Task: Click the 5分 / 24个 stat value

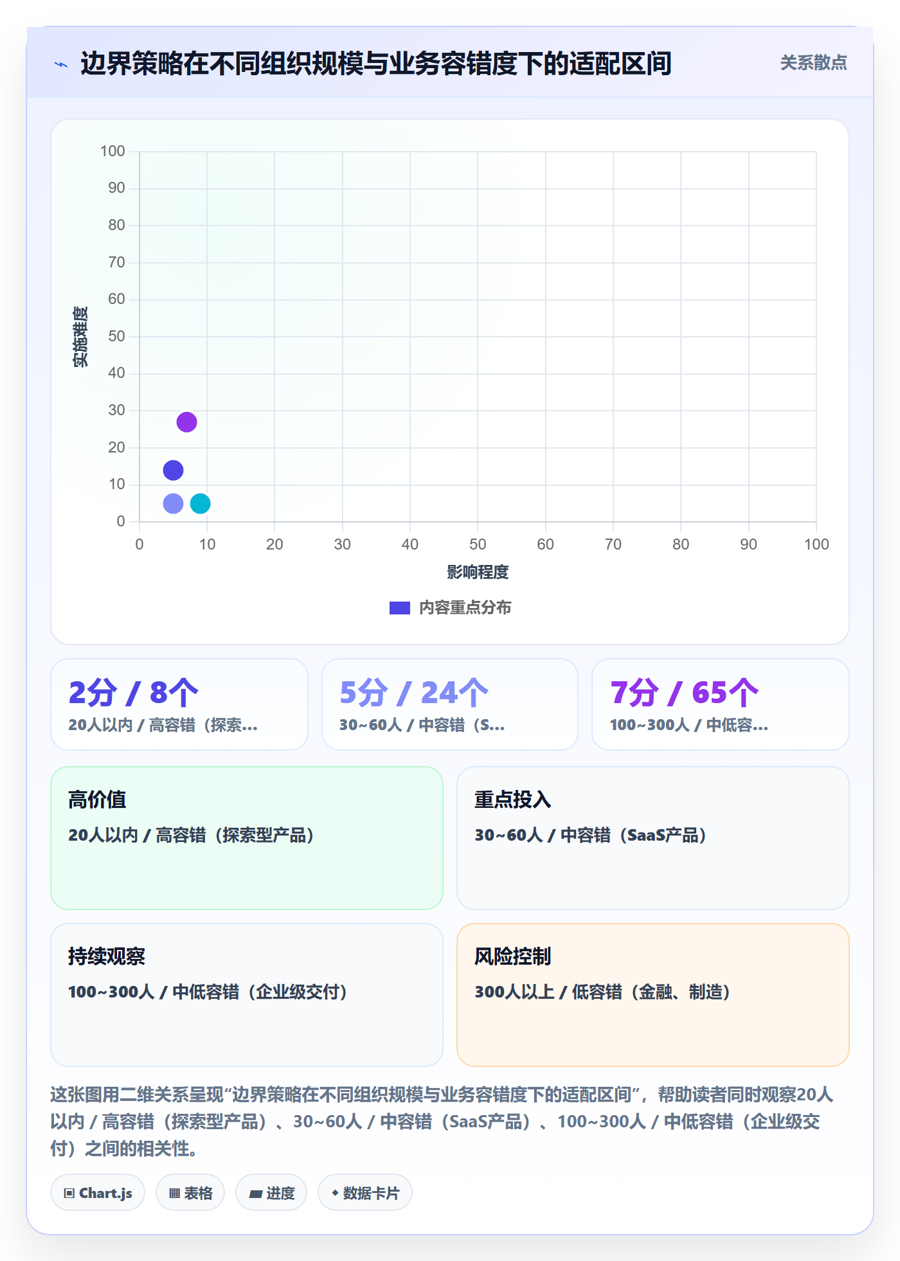Action: coord(414,693)
